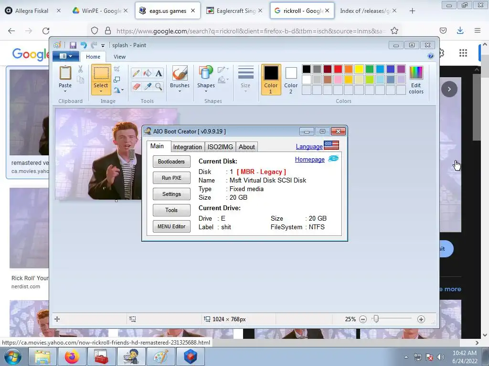This screenshot has height=366, width=489.
Task: Open the Homepage link
Action: 309,159
